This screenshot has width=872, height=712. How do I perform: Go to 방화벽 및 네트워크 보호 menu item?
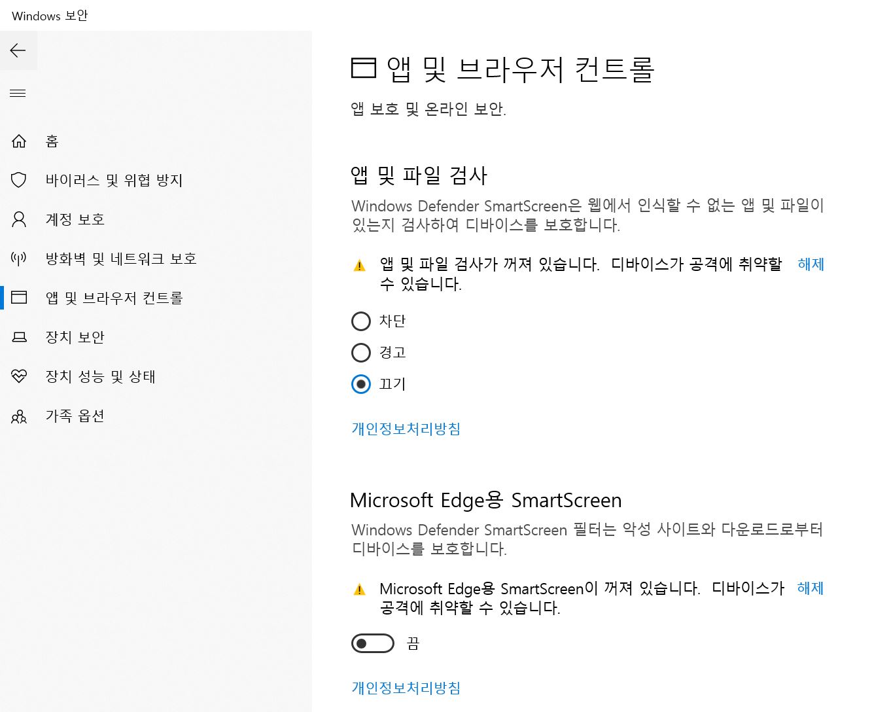121,258
